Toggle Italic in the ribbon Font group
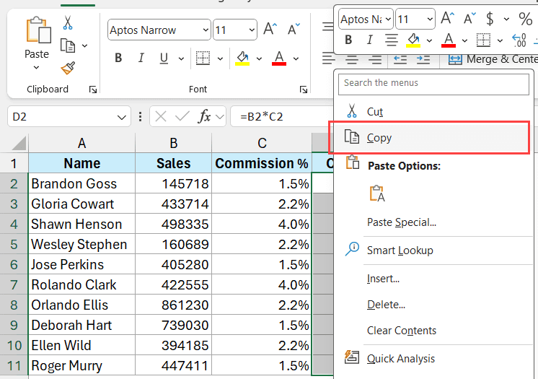Image resolution: width=538 pixels, height=379 pixels. pos(141,58)
